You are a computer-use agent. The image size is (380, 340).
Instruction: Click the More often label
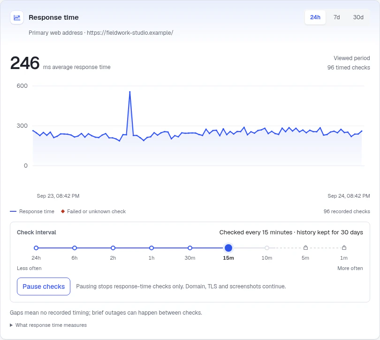(x=350, y=268)
